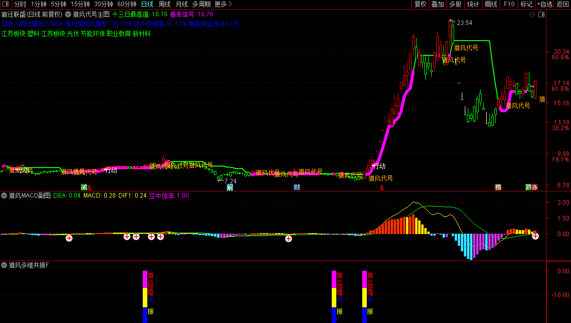Click the 看涨信号: 16.76 readout
This screenshot has height=323, width=571.
(192, 15)
